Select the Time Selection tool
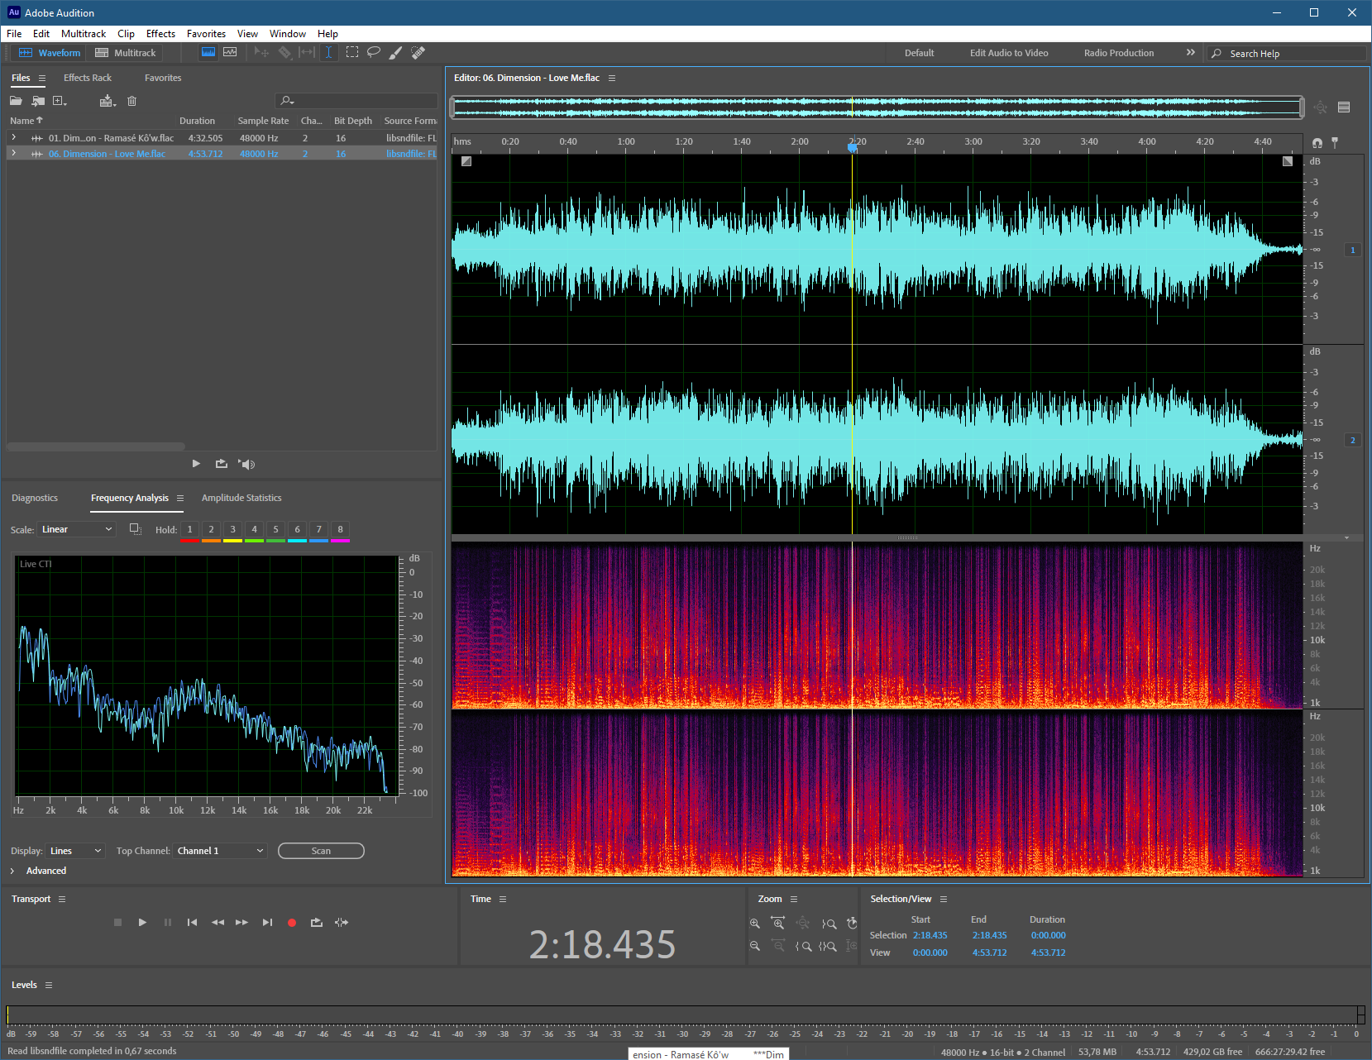 click(x=328, y=52)
